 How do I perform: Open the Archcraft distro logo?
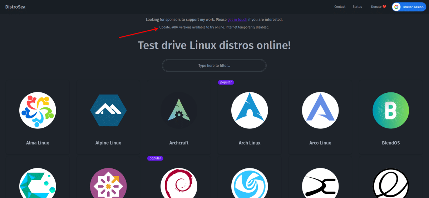pos(179,110)
